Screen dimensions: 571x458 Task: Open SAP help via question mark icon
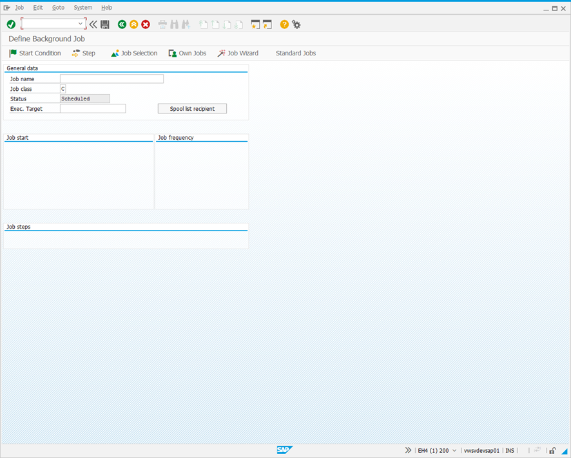click(284, 24)
